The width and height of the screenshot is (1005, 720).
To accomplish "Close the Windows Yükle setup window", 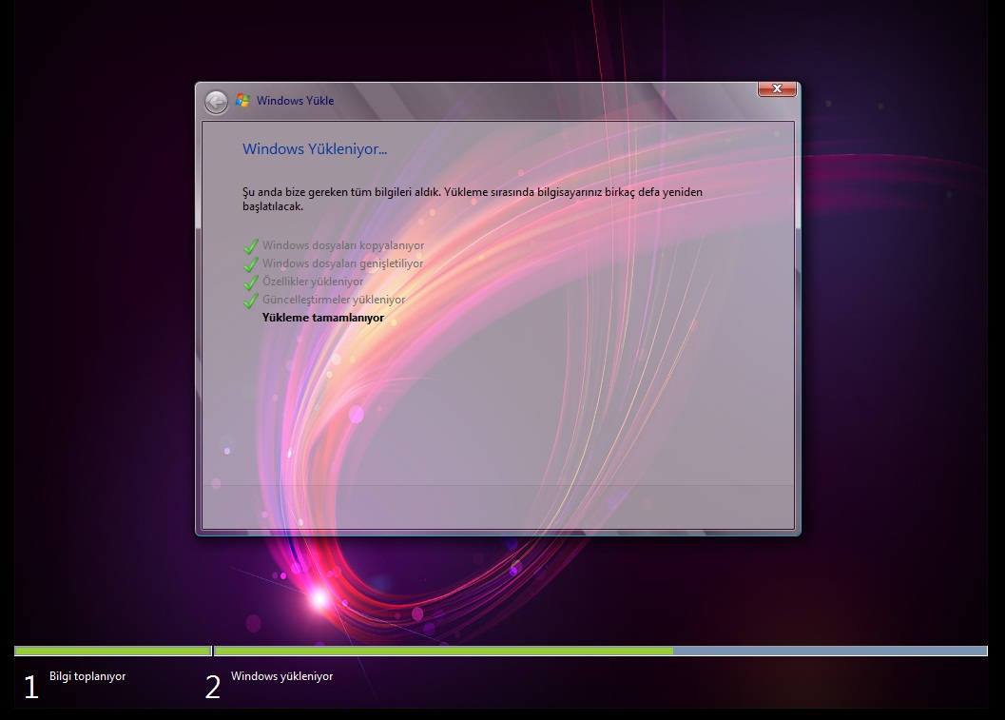I will point(776,88).
